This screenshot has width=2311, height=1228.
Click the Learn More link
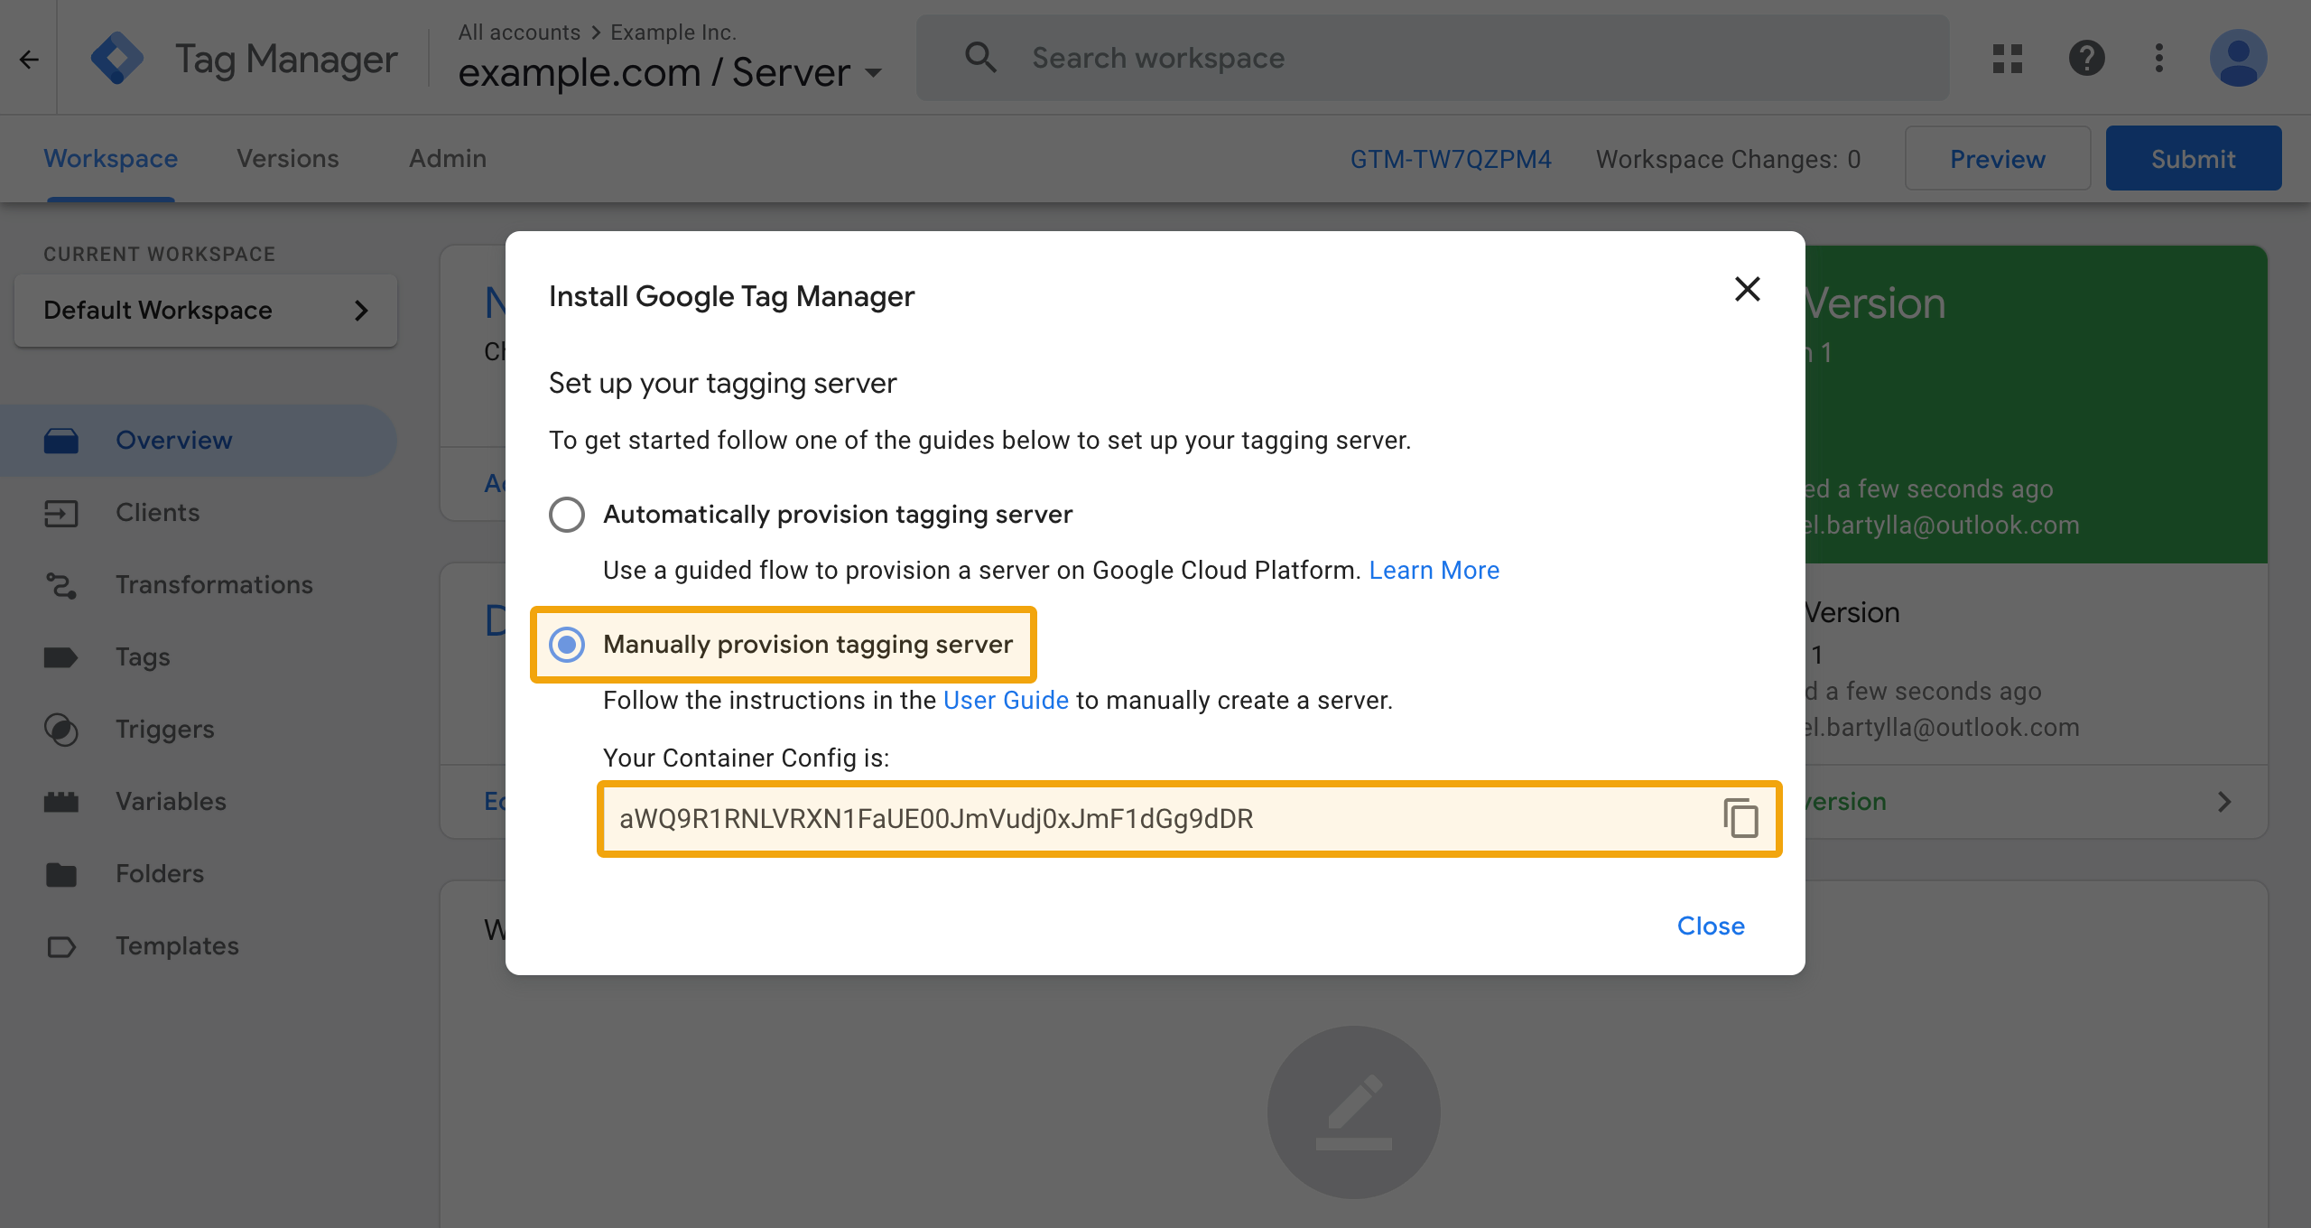click(1434, 571)
